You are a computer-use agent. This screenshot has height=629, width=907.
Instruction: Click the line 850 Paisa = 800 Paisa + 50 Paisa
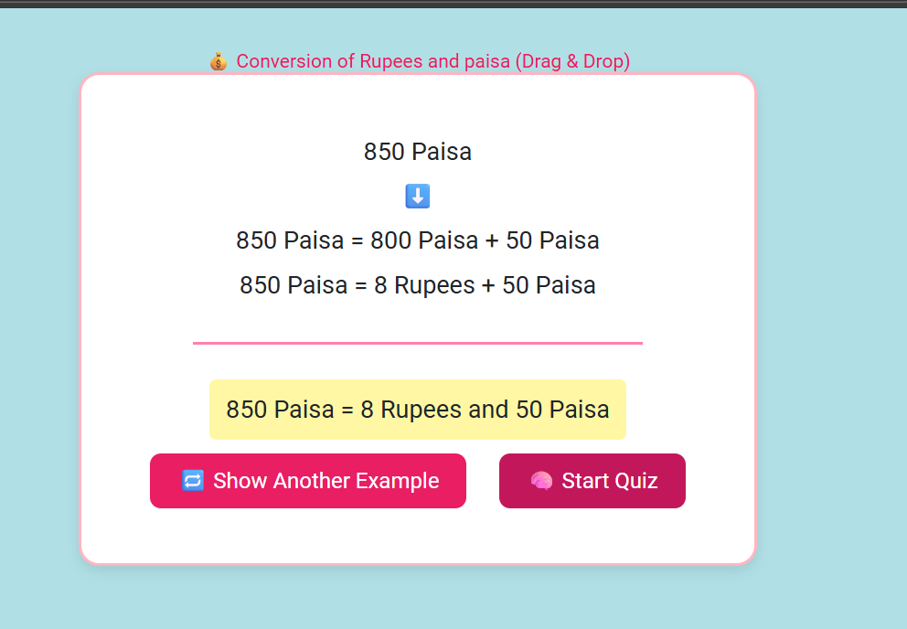(417, 240)
